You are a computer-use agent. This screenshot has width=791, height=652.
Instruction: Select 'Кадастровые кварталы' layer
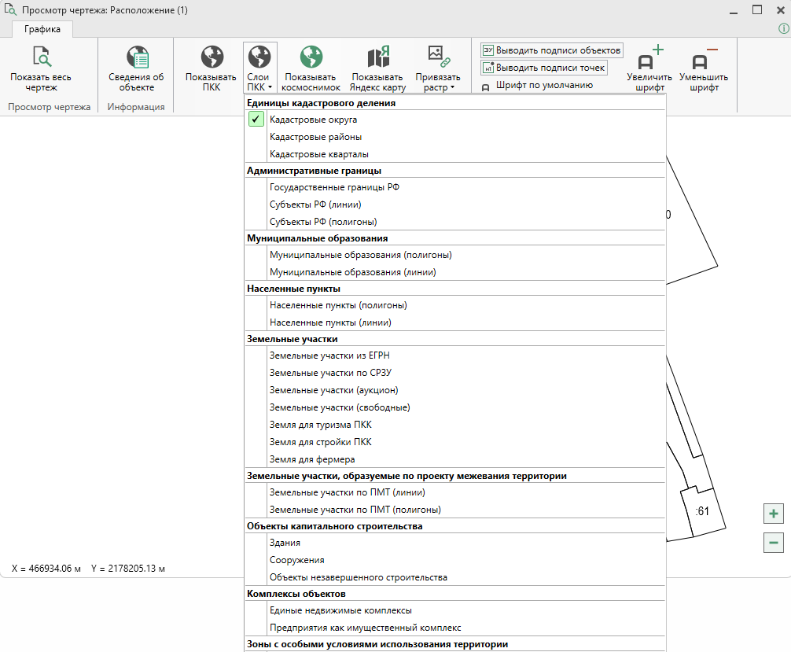(x=318, y=154)
